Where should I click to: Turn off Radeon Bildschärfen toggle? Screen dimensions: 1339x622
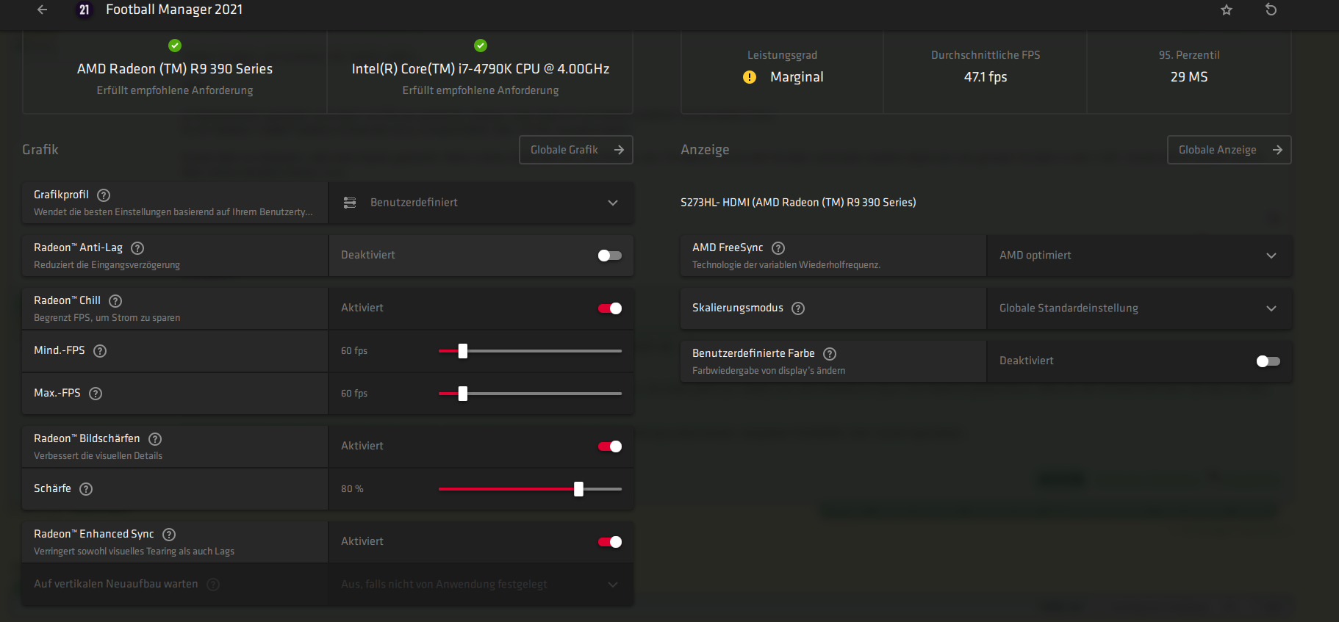[x=610, y=446]
